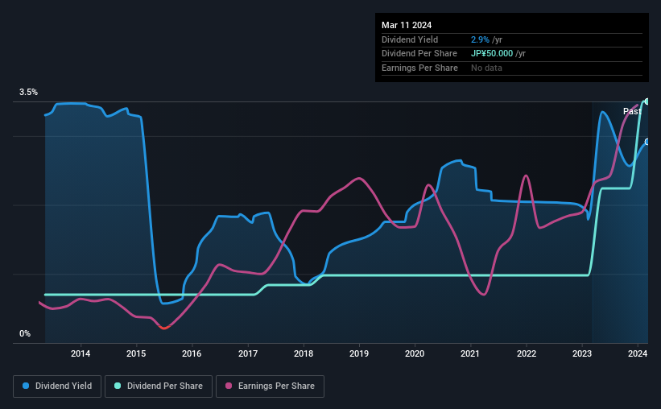The width and height of the screenshot is (661, 409).
Task: Click the Mar 11 2024 tooltip date header
Action: point(407,25)
